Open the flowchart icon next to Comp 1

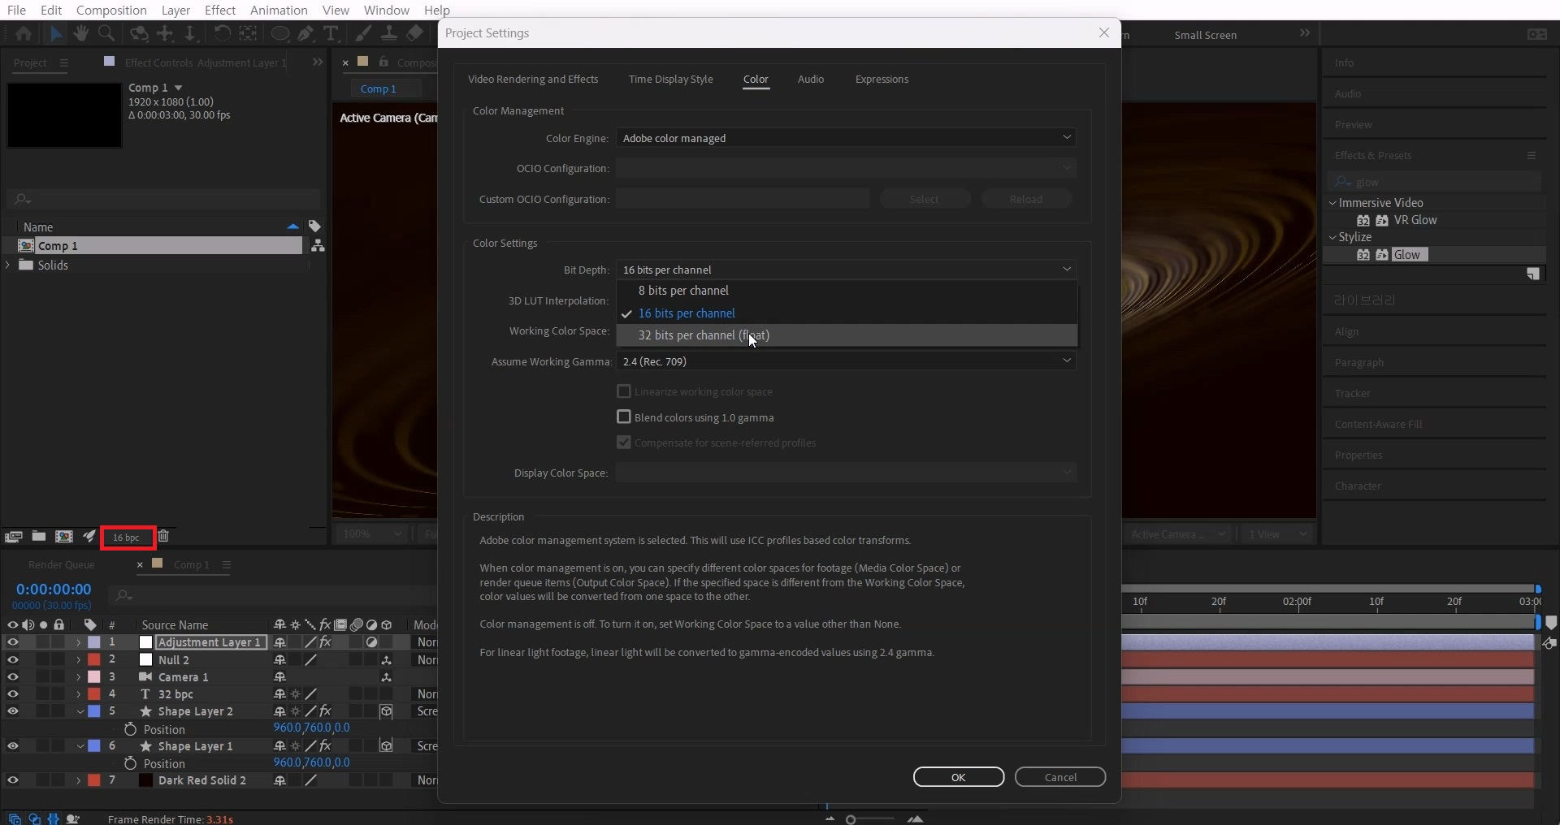pos(318,245)
